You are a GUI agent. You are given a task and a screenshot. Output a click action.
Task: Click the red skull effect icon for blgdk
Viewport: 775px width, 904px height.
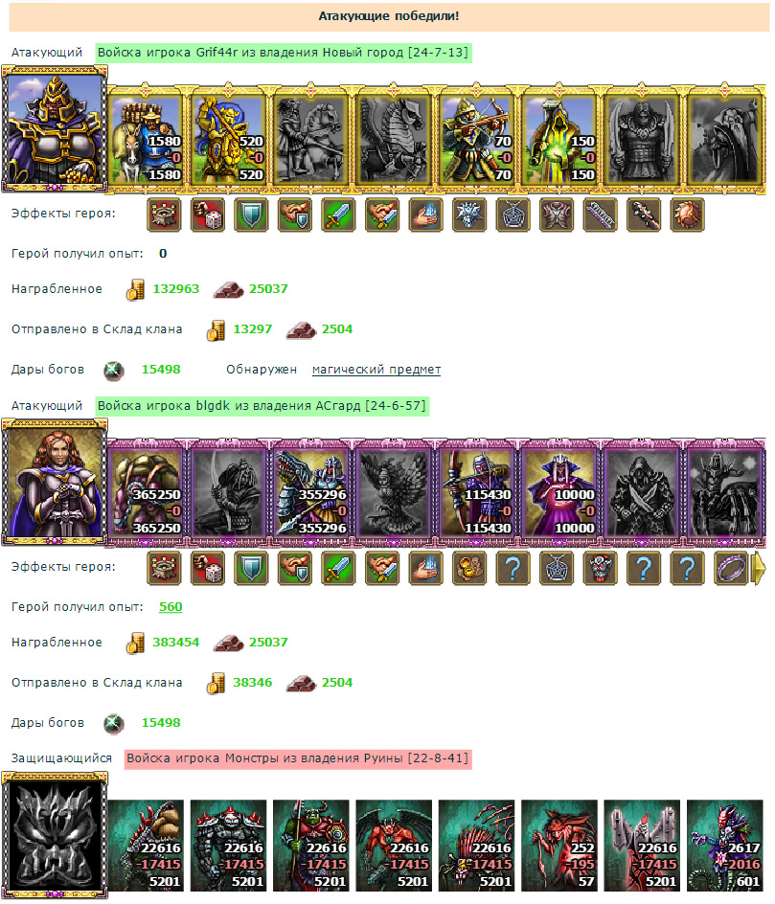click(x=601, y=568)
